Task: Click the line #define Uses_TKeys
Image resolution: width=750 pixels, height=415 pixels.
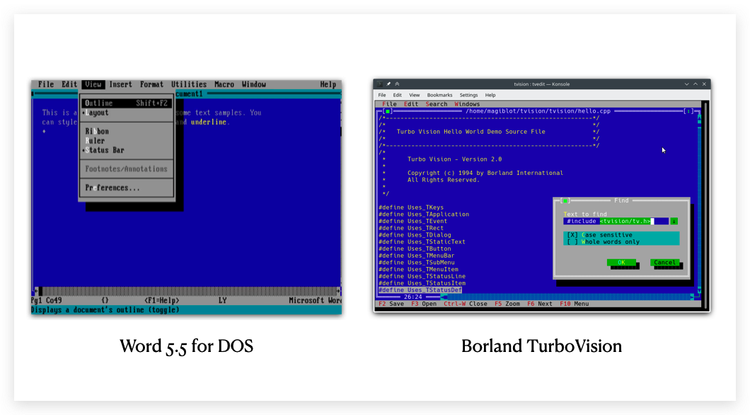Action: pos(411,207)
